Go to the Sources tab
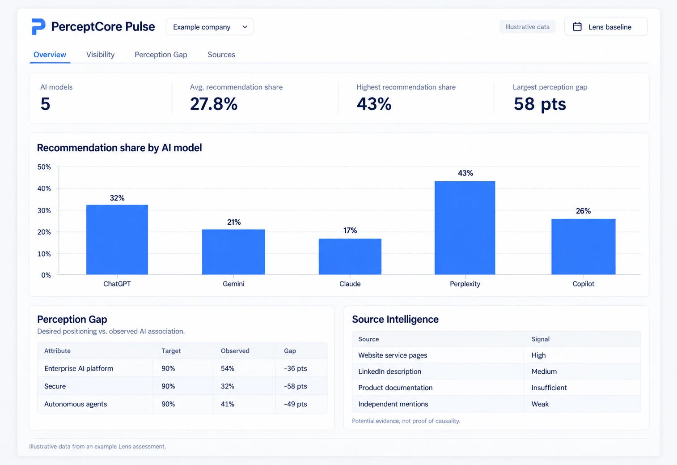The image size is (677, 465). (x=221, y=55)
